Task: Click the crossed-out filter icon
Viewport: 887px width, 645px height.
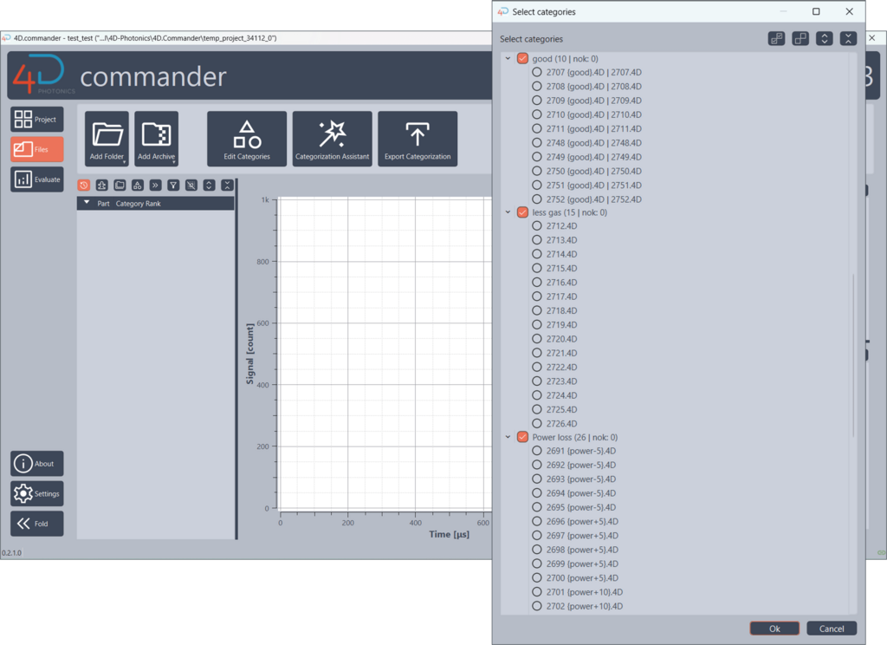Action: 191,186
